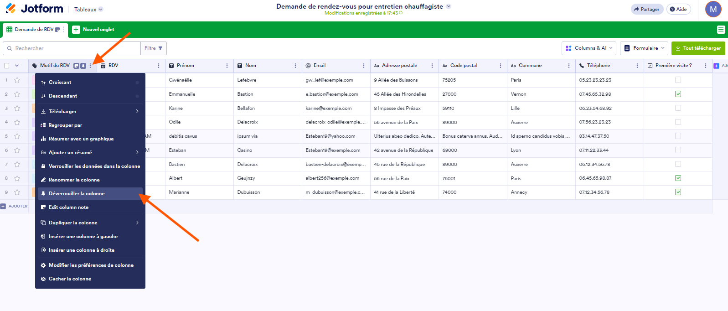728x311 pixels.
Task: Add a Nouvel onglet tab
Action: tap(93, 29)
